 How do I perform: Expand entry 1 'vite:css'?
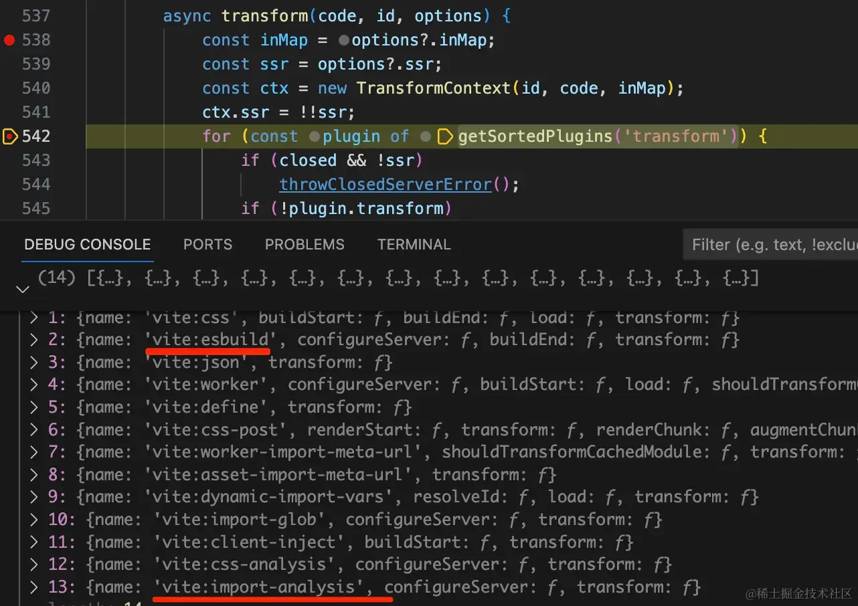coord(34,318)
